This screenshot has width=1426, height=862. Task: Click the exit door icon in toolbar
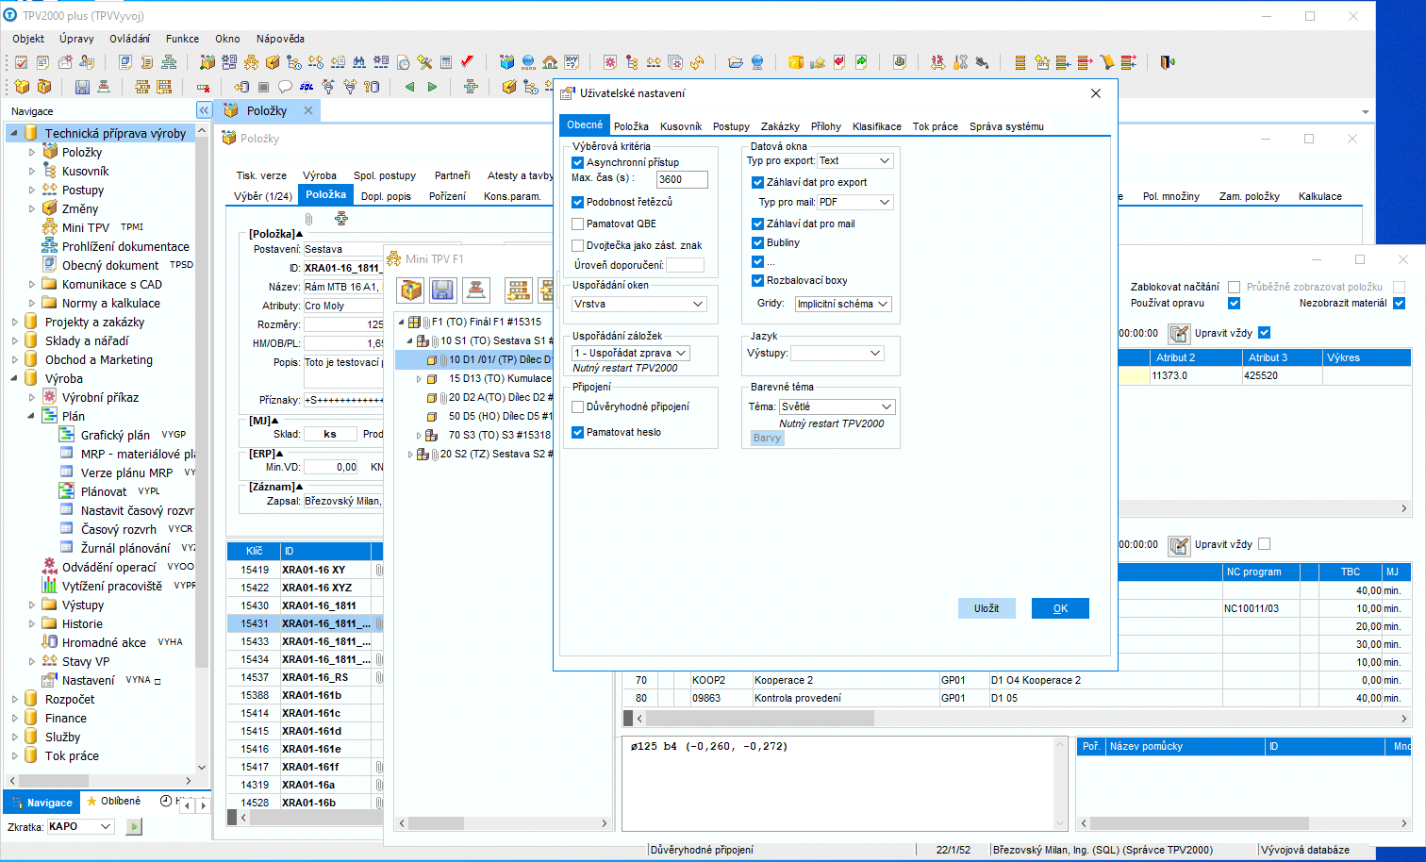(1168, 62)
